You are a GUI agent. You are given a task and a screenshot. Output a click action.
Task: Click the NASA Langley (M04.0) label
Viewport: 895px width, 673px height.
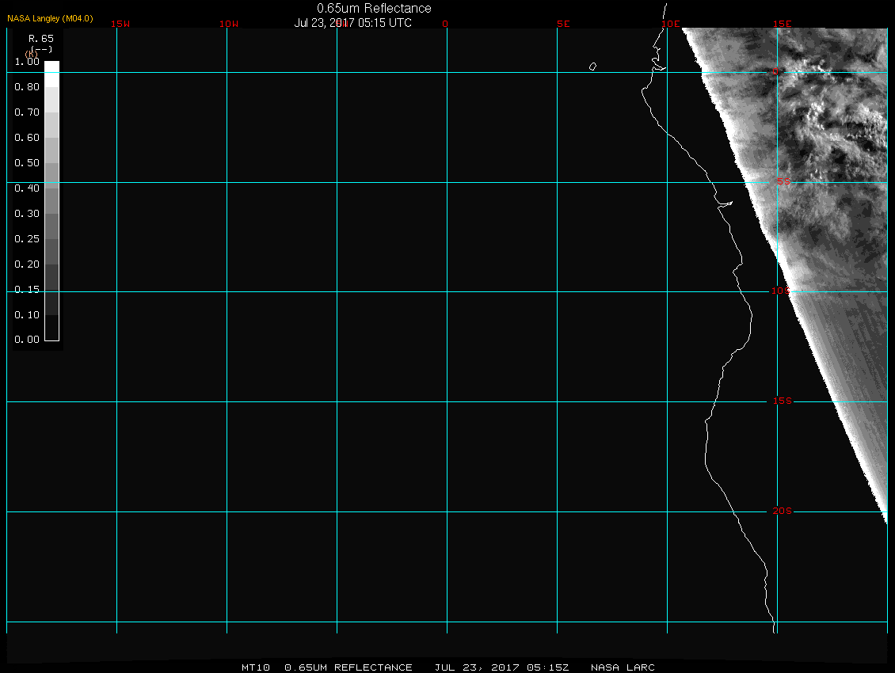[x=50, y=17]
